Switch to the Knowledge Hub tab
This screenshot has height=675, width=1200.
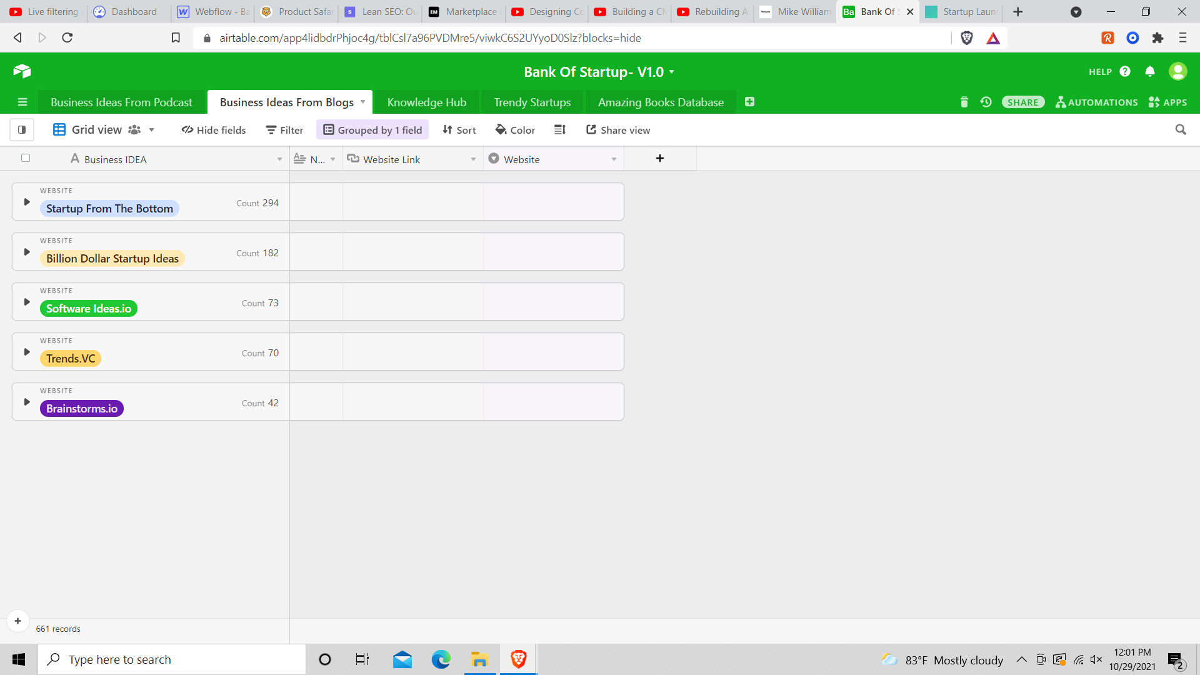coord(426,102)
